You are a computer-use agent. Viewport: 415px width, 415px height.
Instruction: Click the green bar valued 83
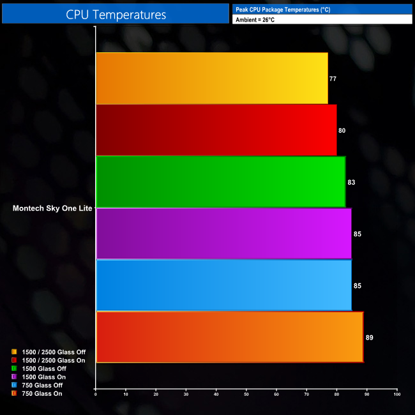click(221, 182)
